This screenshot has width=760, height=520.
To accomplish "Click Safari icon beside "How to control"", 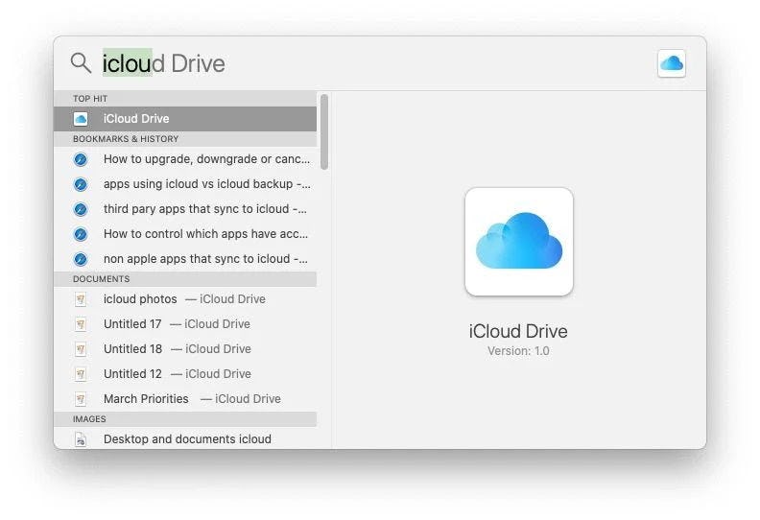I will click(x=81, y=234).
